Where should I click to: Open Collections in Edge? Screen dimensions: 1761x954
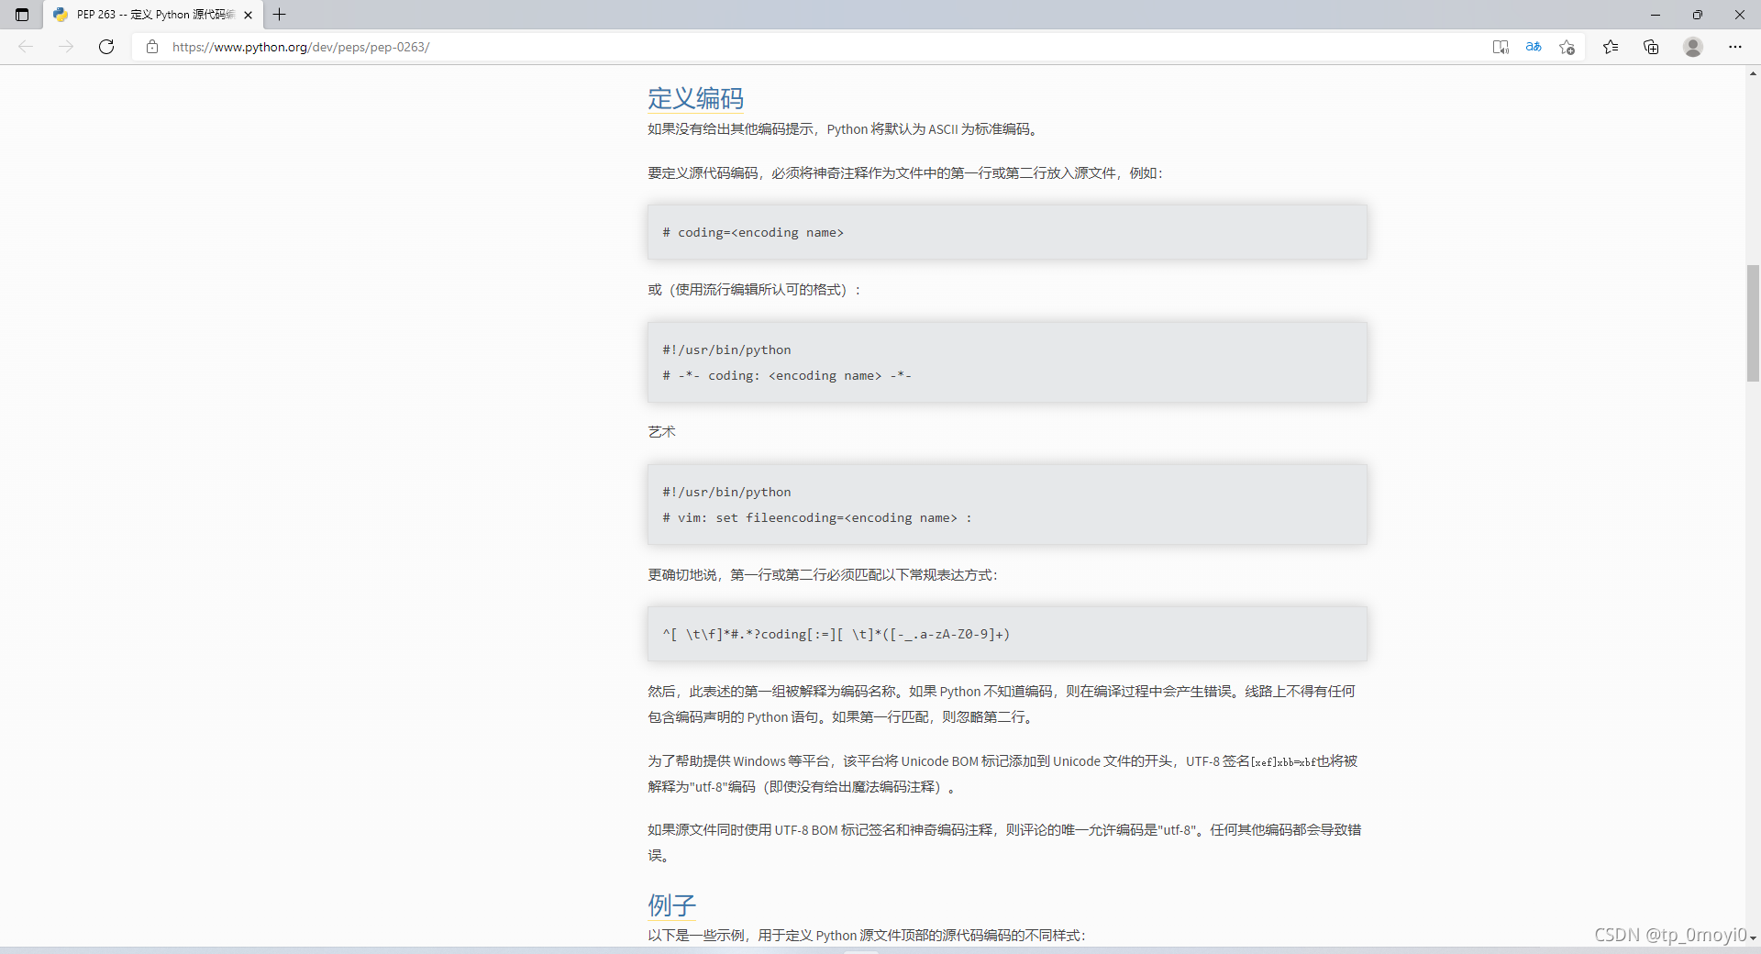coord(1651,47)
